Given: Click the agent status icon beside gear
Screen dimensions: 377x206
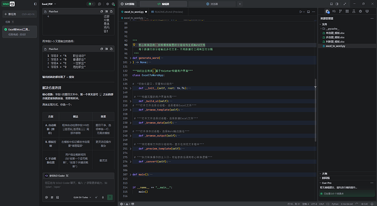Looking at the screenshot, I should [x=113, y=4].
